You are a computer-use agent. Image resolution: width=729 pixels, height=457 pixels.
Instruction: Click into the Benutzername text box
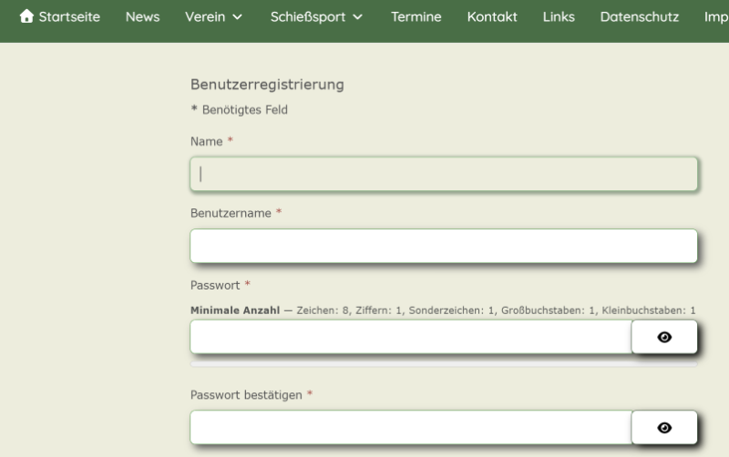coord(443,246)
